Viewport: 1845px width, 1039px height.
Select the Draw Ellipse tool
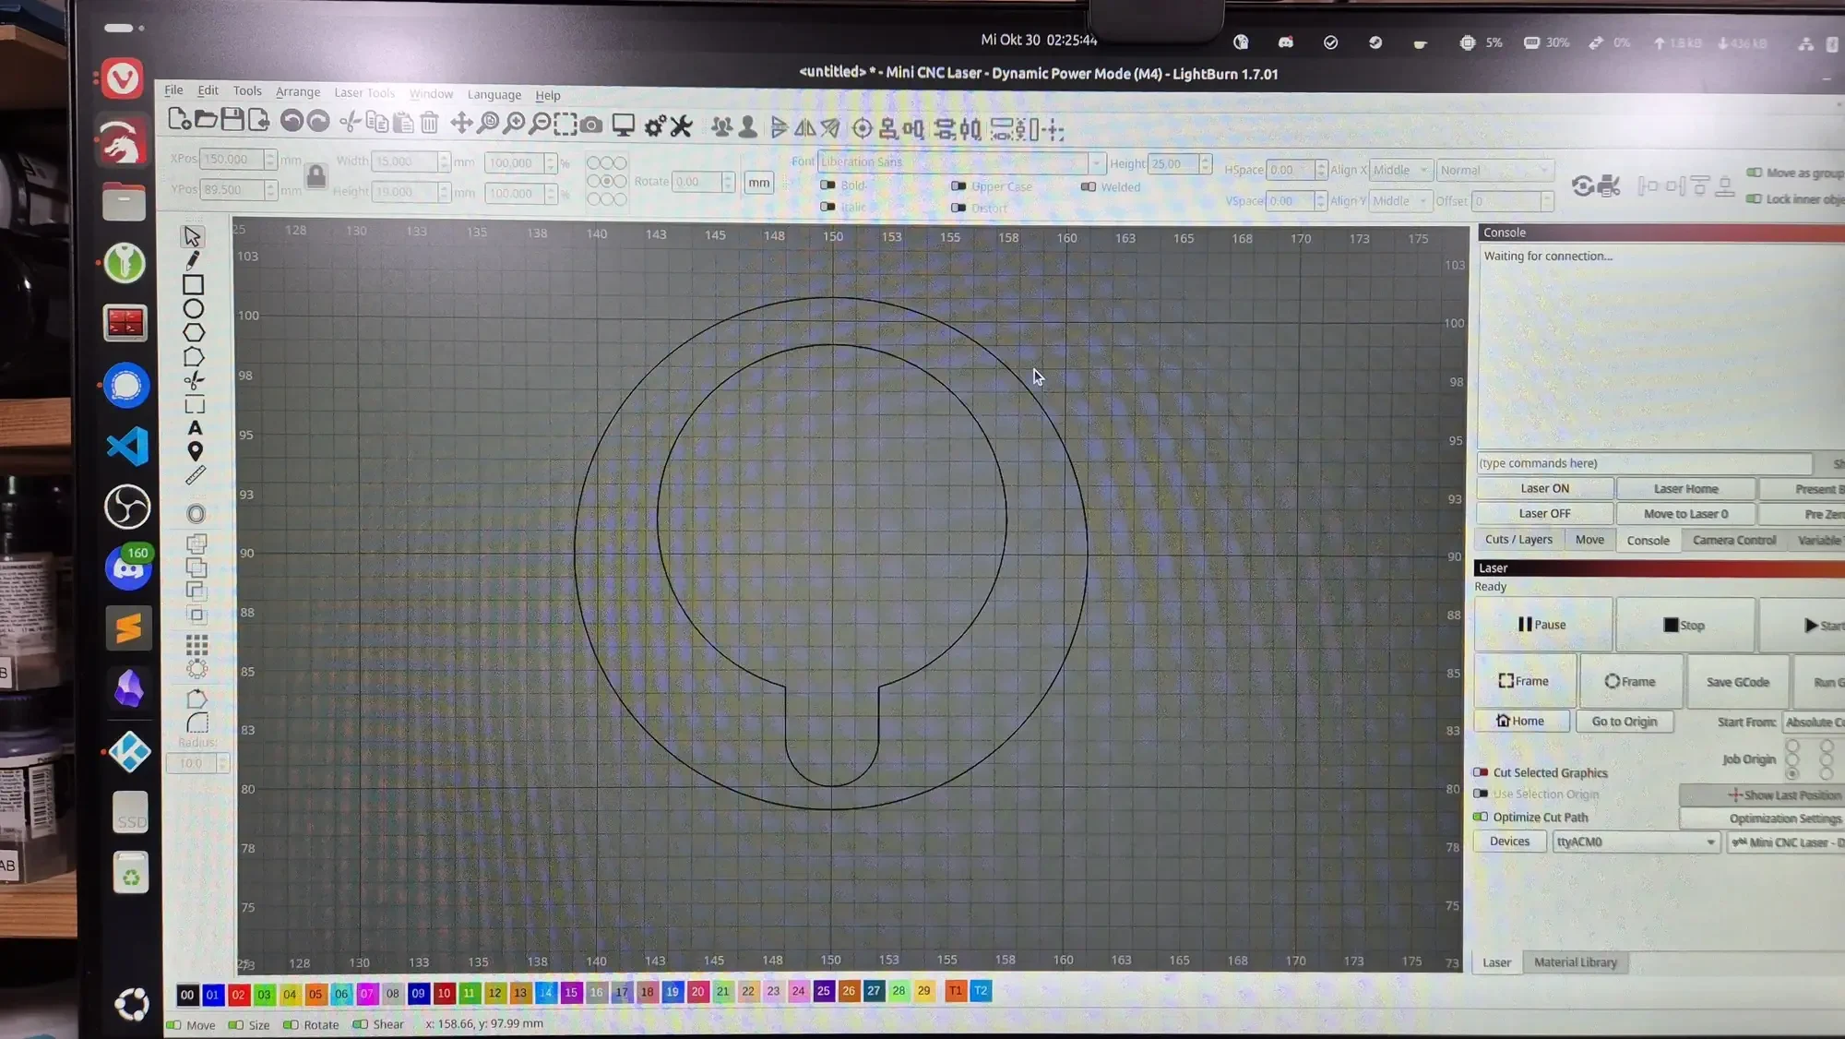[193, 309]
